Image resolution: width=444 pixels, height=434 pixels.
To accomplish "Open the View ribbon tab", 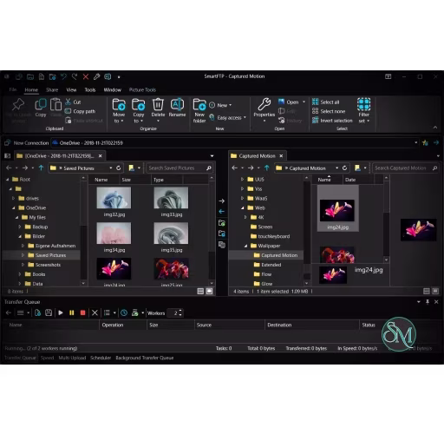I will (71, 90).
